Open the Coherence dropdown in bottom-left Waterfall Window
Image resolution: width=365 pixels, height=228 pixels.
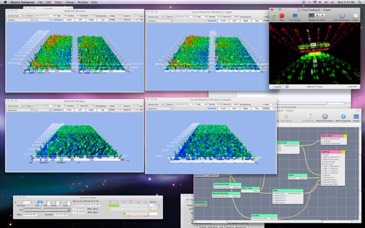(19, 110)
